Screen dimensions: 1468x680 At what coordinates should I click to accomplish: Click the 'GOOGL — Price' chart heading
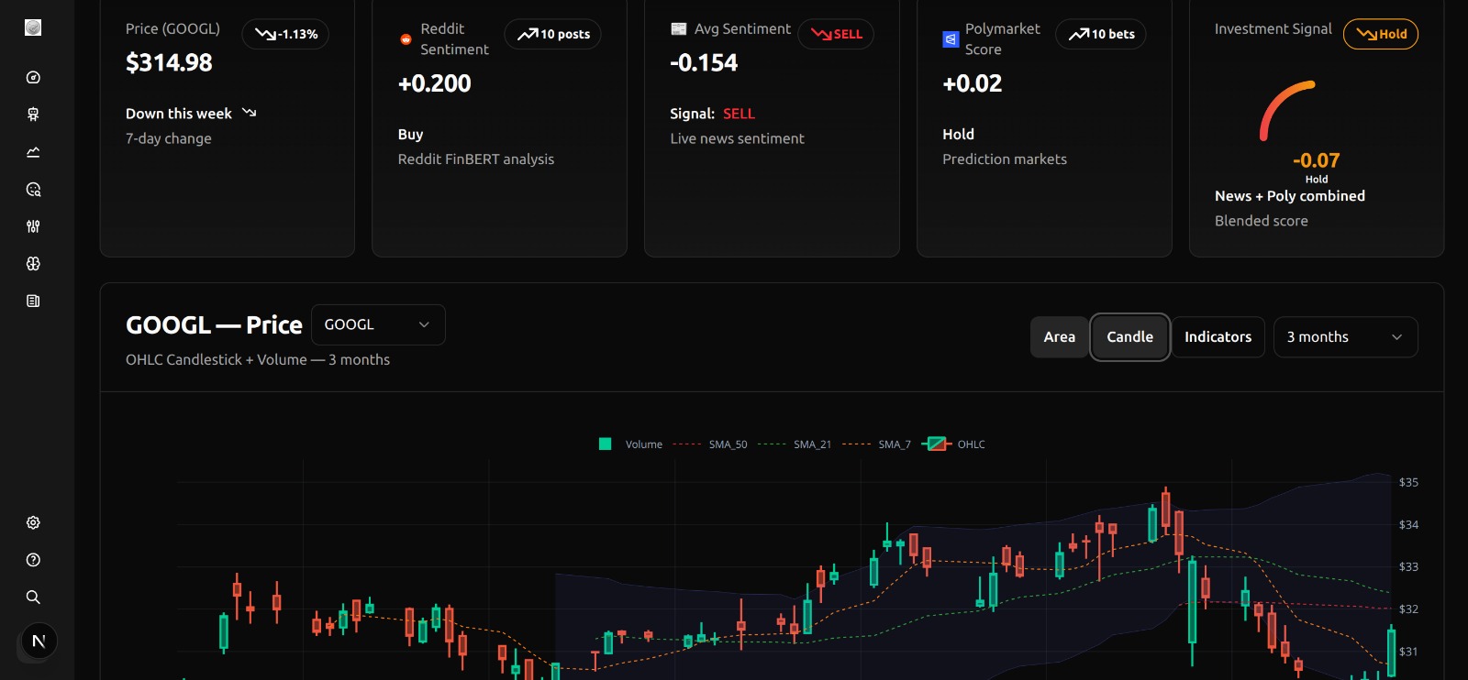pos(214,325)
